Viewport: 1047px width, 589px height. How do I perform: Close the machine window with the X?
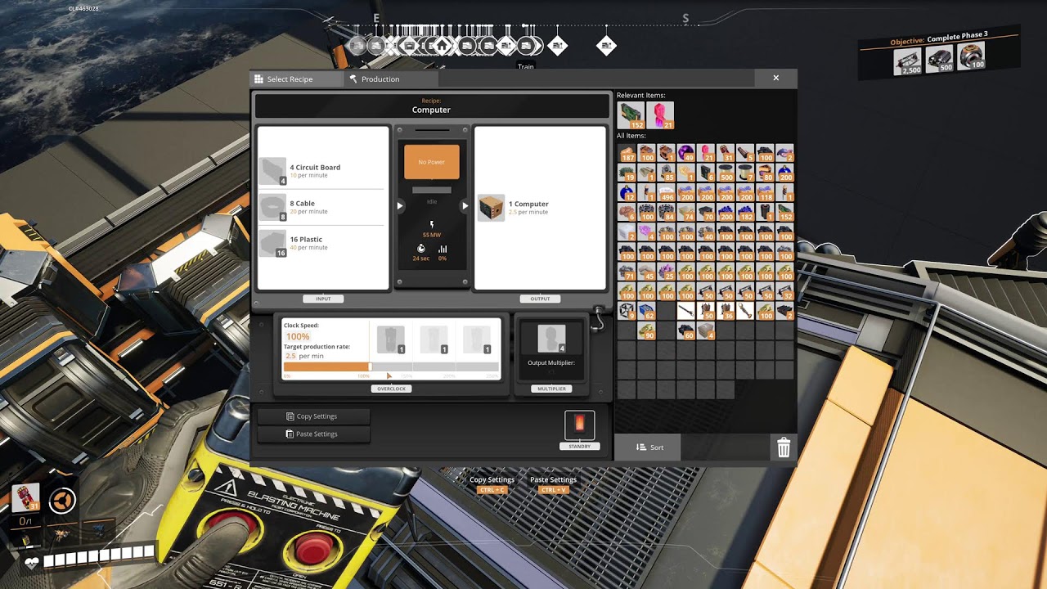pyautogui.click(x=776, y=79)
